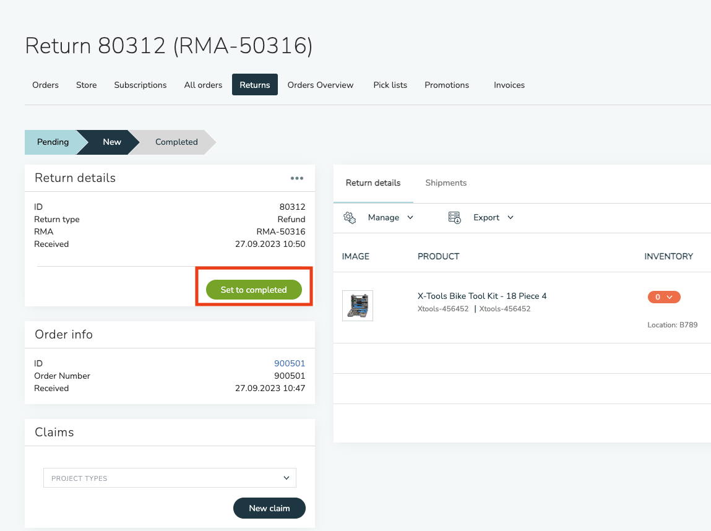Open the Subscriptions tab
711x531 pixels.
coord(140,85)
